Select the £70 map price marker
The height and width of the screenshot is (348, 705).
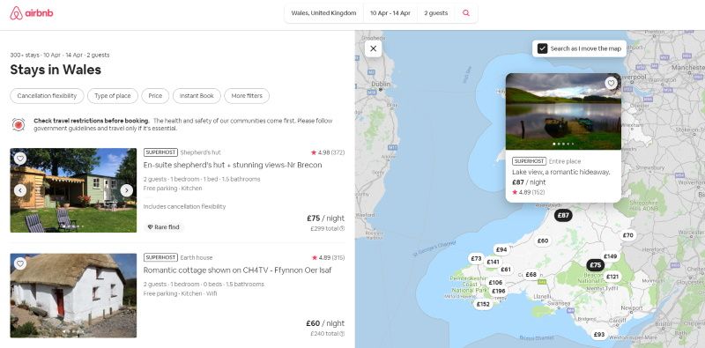(628, 234)
